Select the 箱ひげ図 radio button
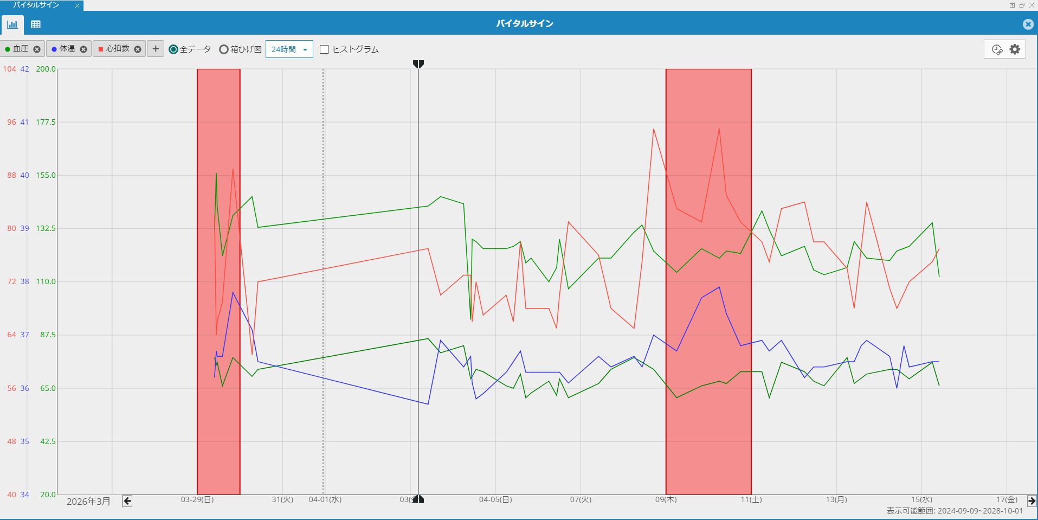1038x520 pixels. point(223,49)
